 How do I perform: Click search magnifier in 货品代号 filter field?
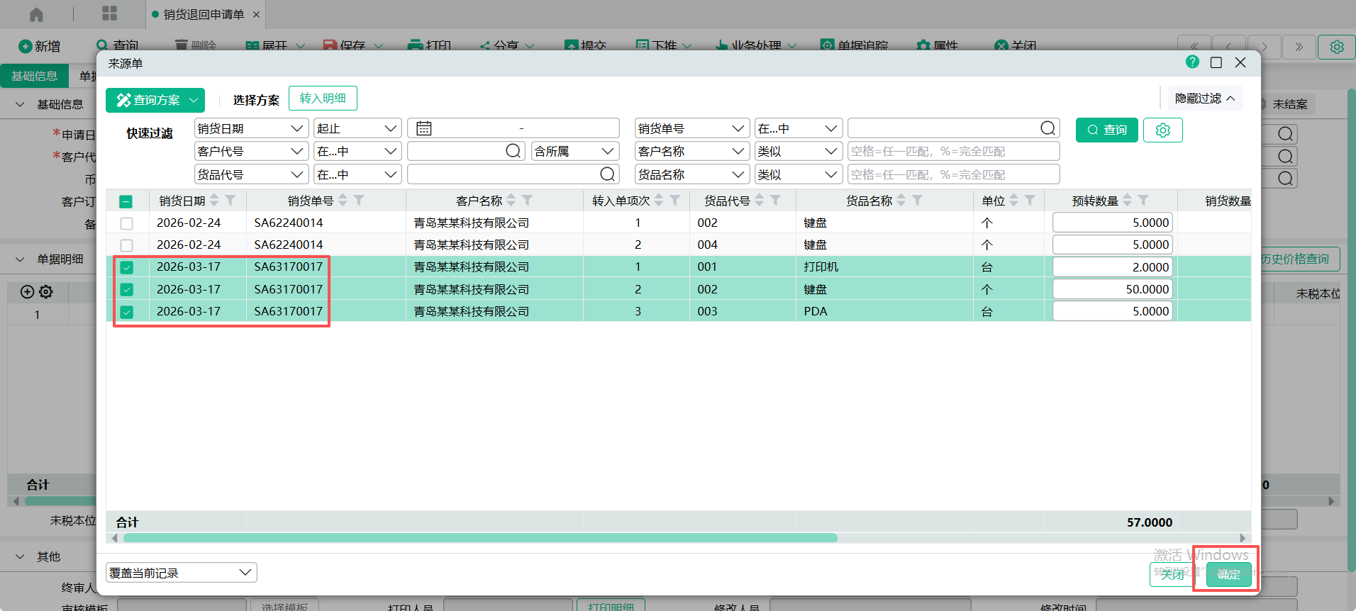[607, 174]
